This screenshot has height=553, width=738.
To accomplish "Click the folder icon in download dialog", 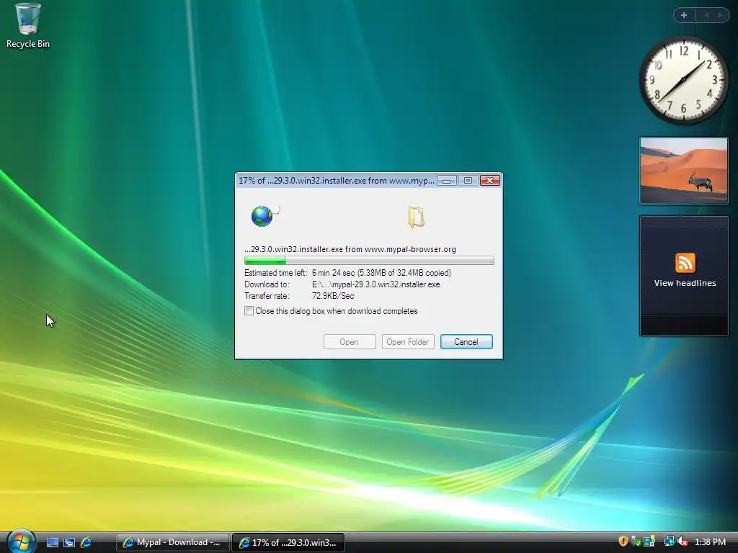I will 416,217.
